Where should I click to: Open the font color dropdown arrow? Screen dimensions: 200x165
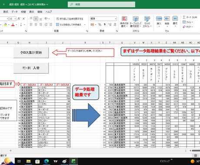pyautogui.click(x=16, y=25)
